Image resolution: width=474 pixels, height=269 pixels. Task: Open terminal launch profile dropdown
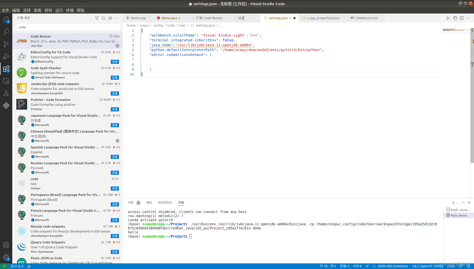458,203
